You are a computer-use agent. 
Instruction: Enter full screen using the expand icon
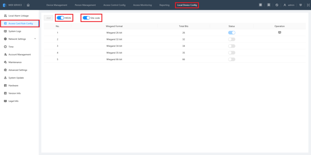pyautogui.click(x=308, y=5)
